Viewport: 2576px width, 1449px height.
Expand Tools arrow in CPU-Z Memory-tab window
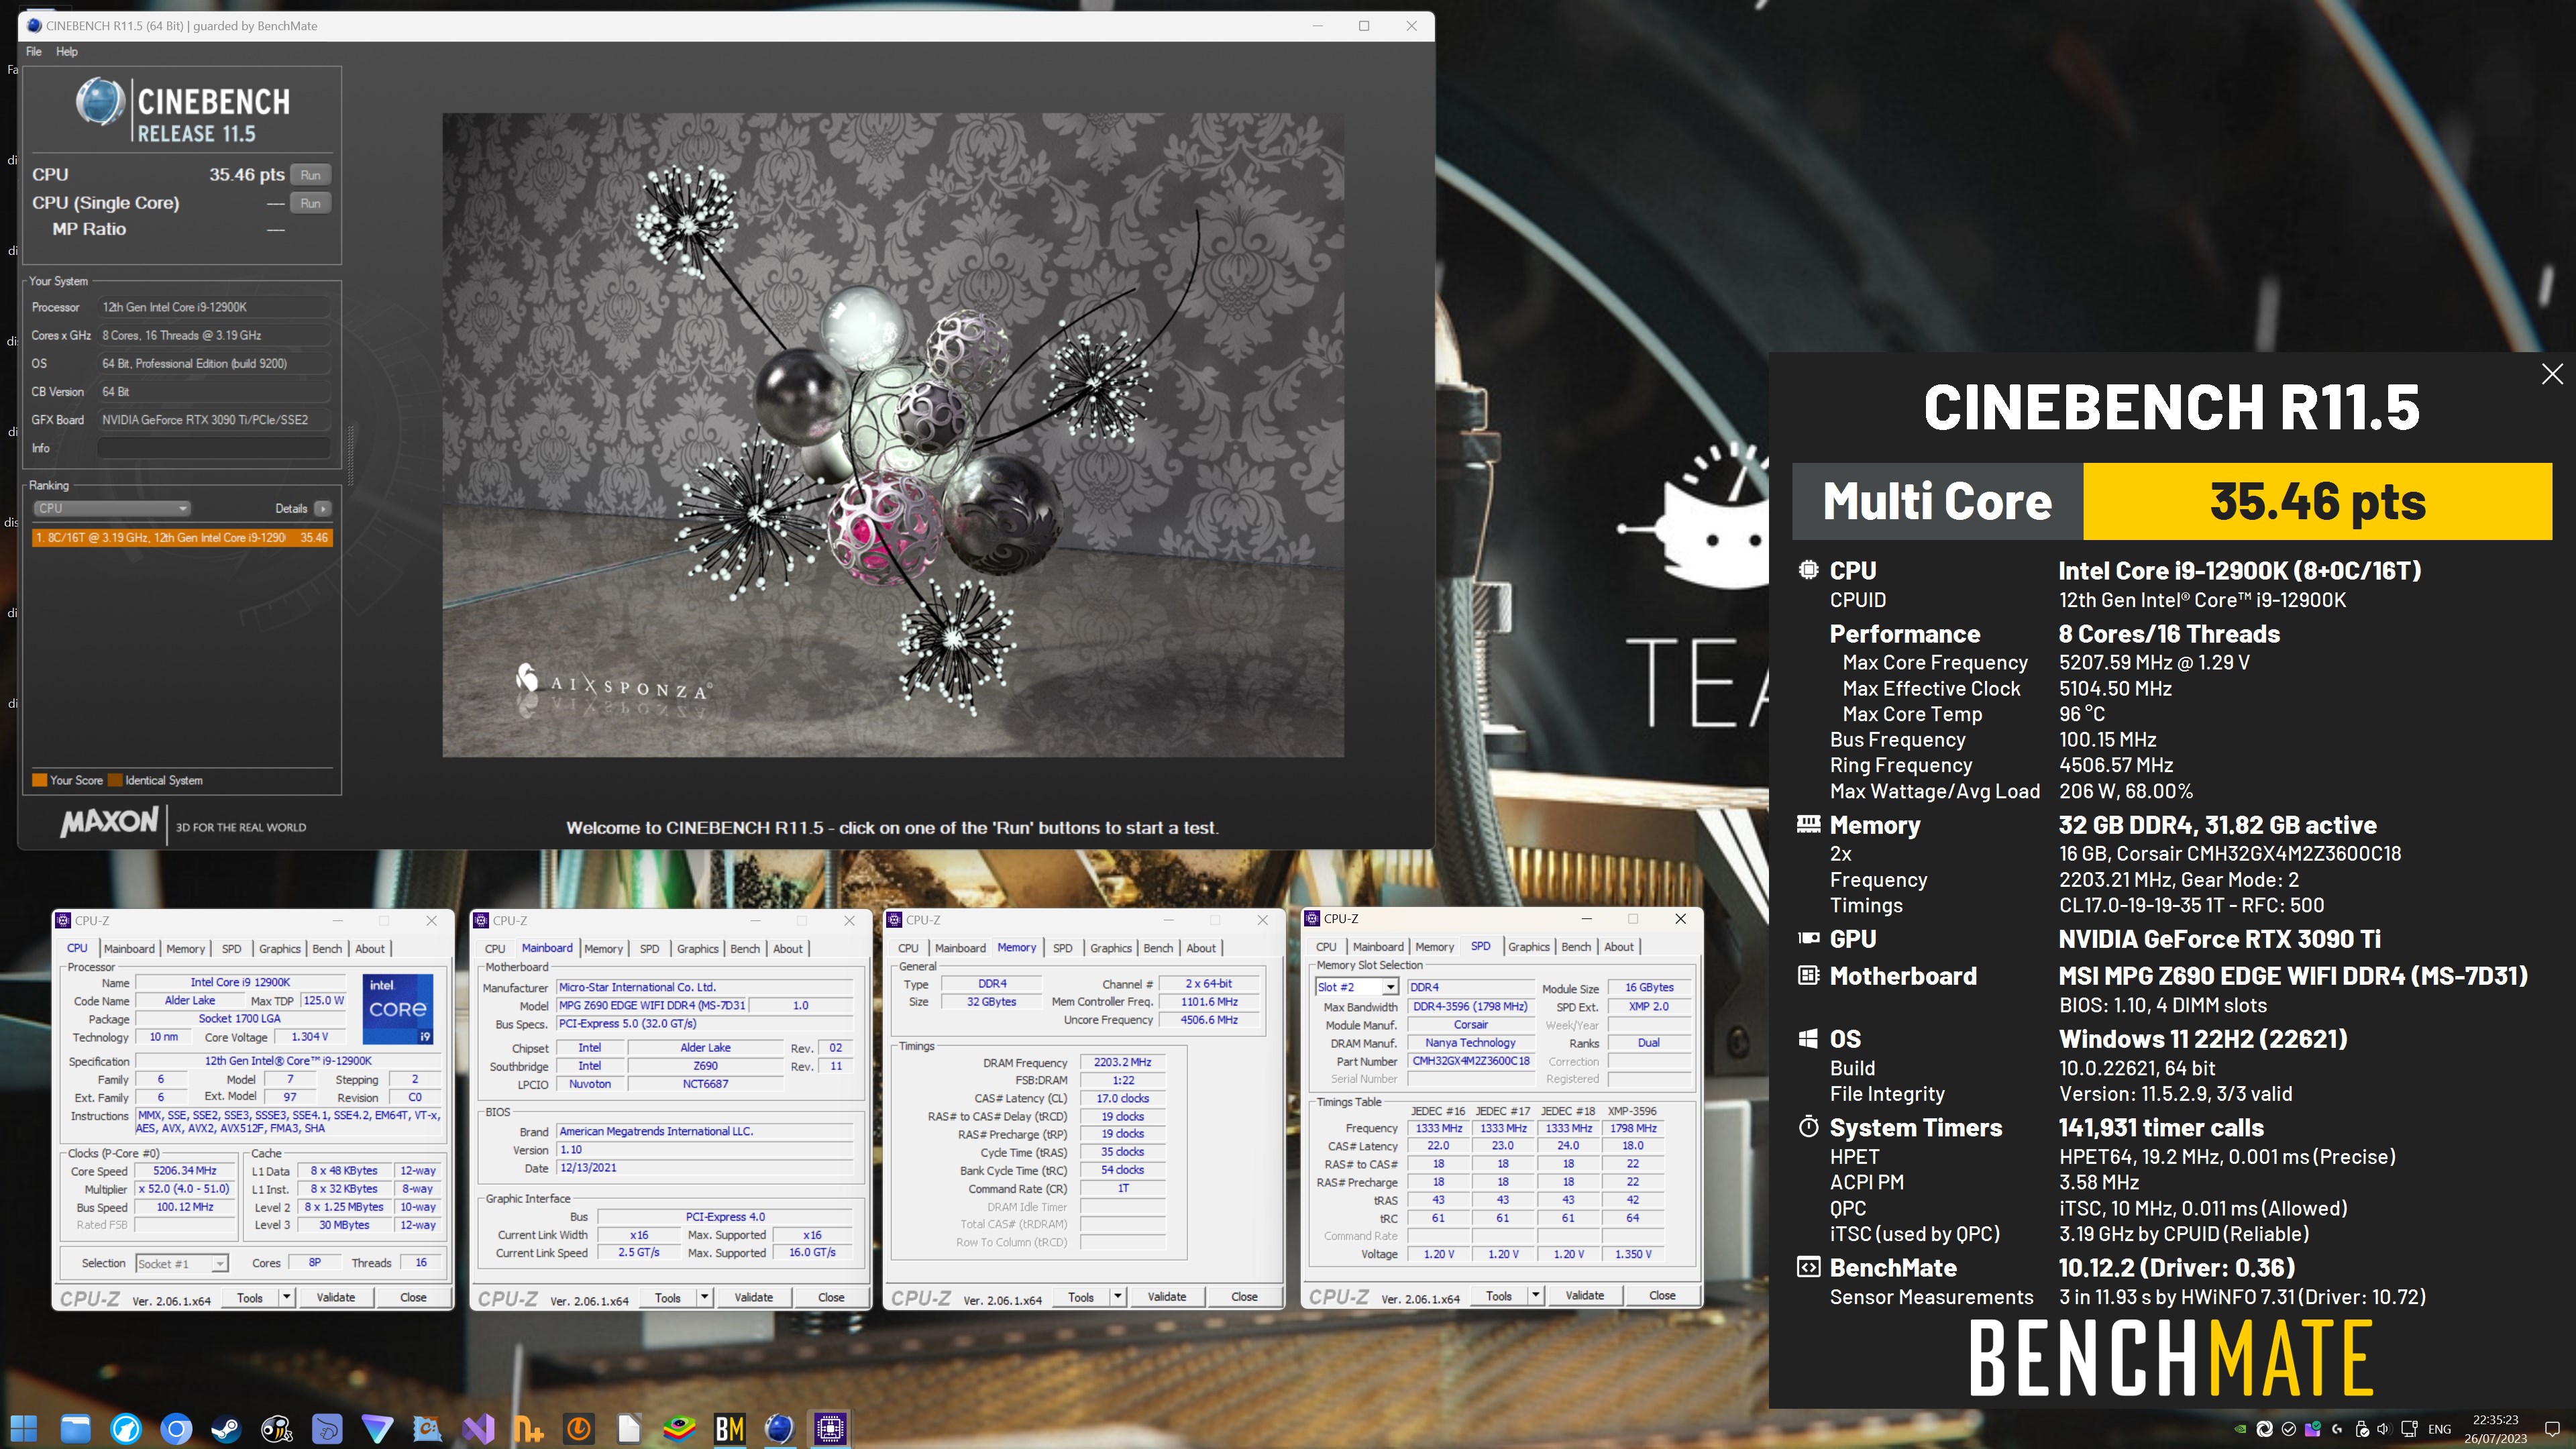(x=1118, y=1297)
